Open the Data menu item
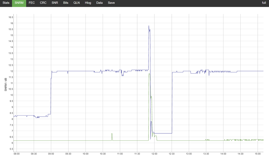The width and height of the screenshot is (269, 160). click(99, 3)
